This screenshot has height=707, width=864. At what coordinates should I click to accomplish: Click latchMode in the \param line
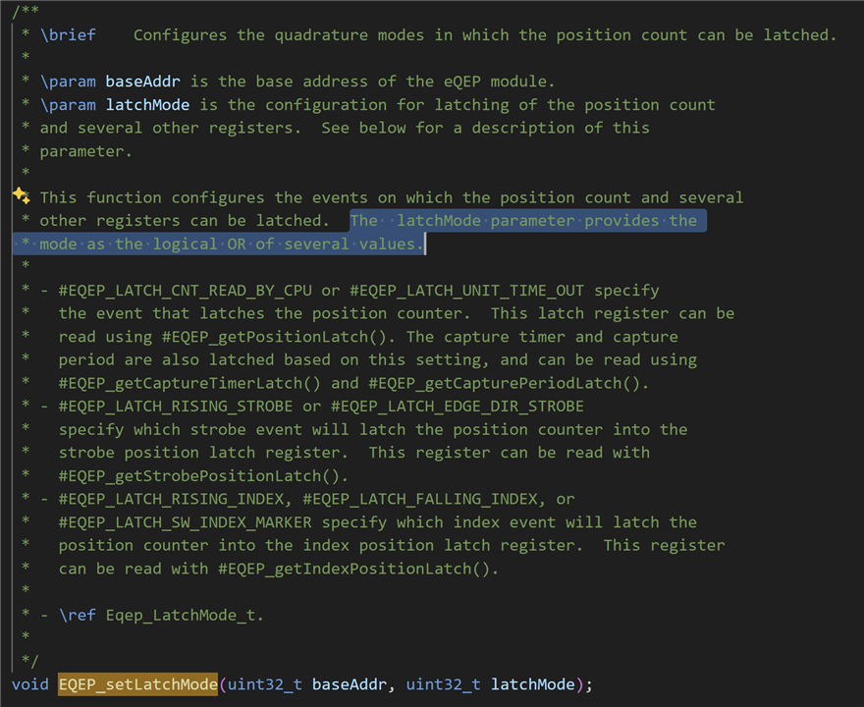click(x=147, y=105)
